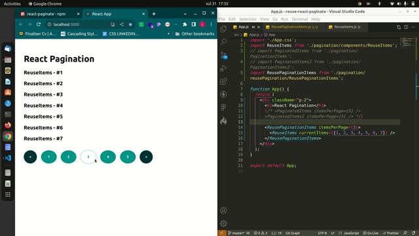Screen dimensions: 419x236
Task: Open the Run and Debug view
Action: [224, 68]
